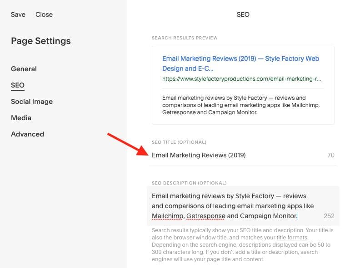The width and height of the screenshot is (355, 268).
Task: Click the SEO title character counter 70
Action: (331, 155)
